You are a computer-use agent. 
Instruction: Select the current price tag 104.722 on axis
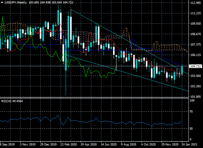coord(196,66)
